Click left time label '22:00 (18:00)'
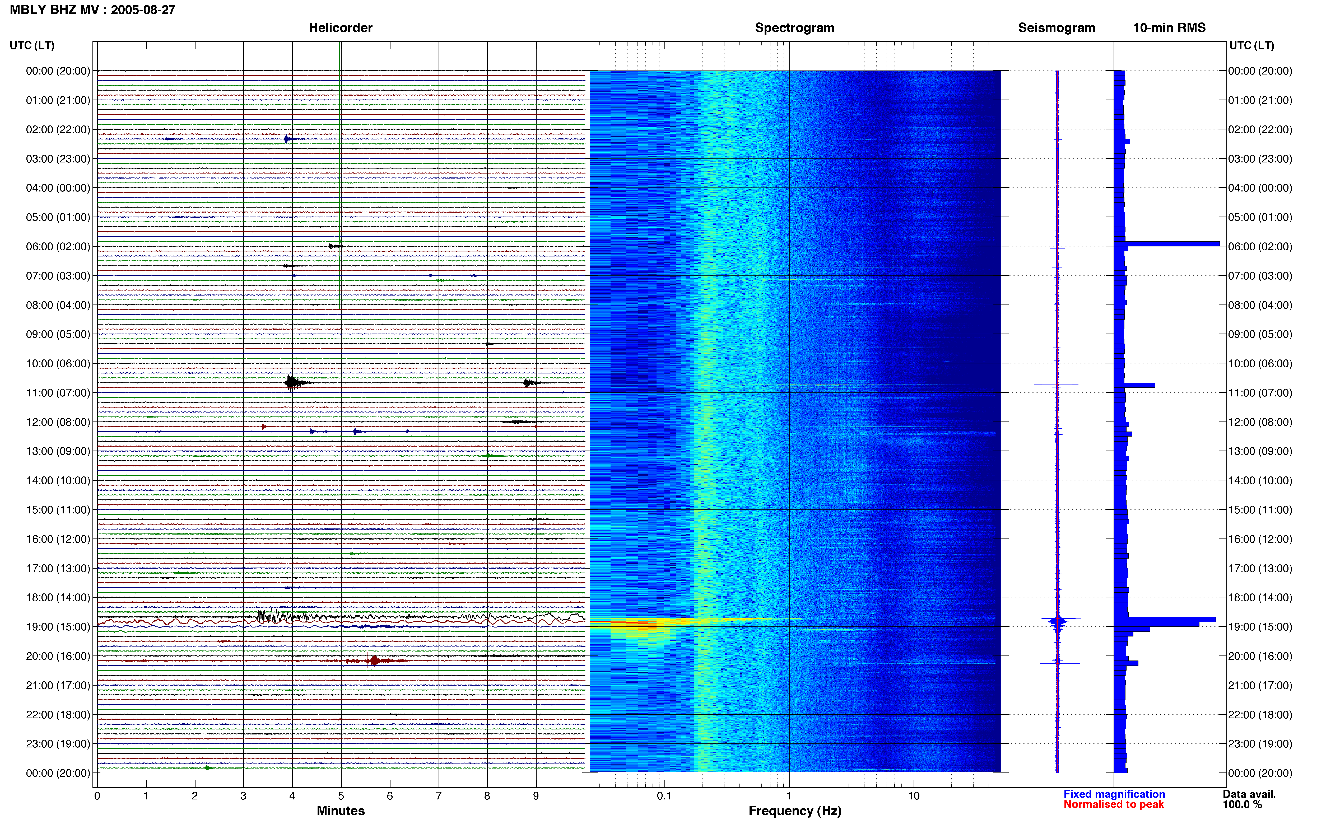1326x829 pixels. pyautogui.click(x=58, y=714)
